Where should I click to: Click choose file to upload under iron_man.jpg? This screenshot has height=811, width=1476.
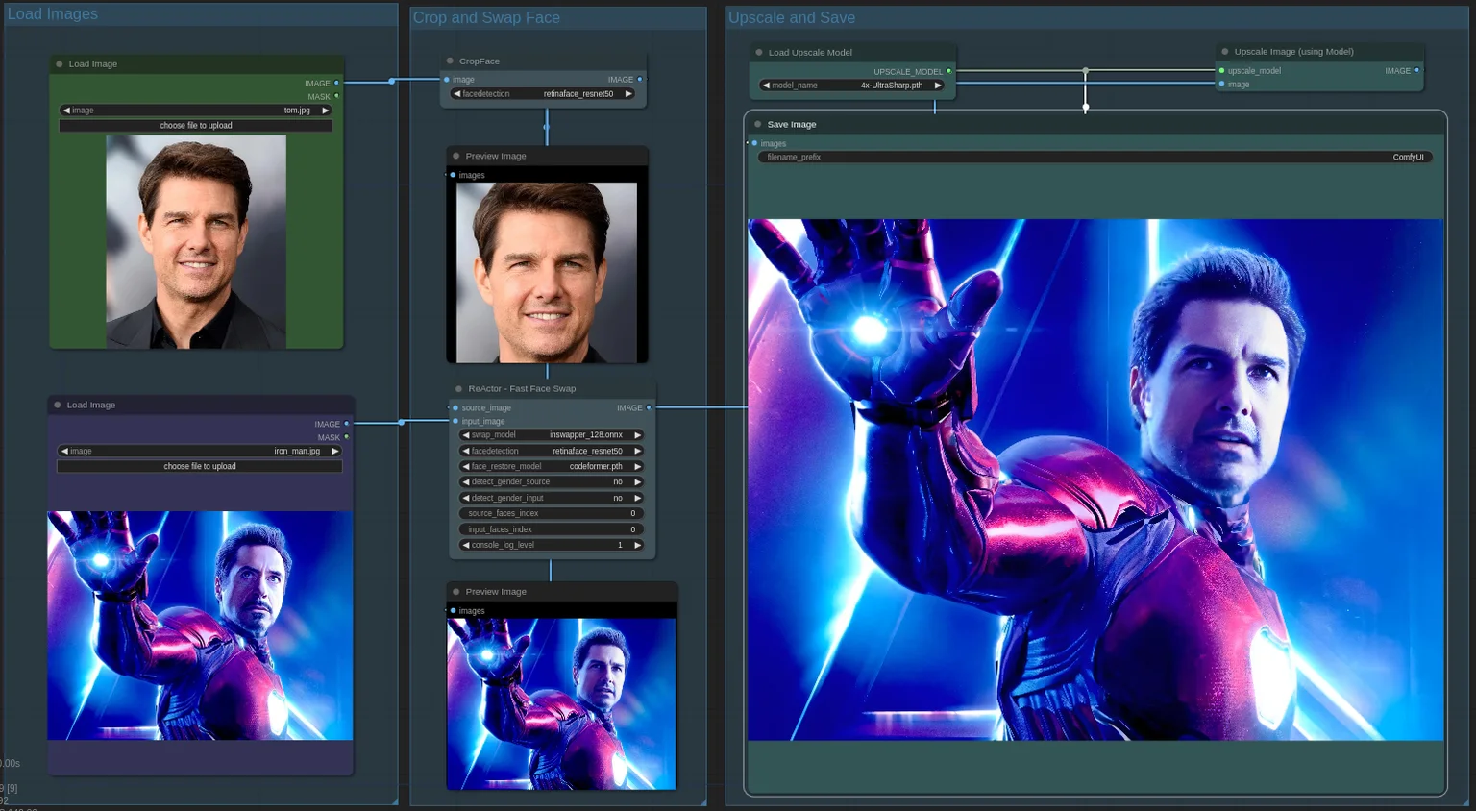coord(200,466)
